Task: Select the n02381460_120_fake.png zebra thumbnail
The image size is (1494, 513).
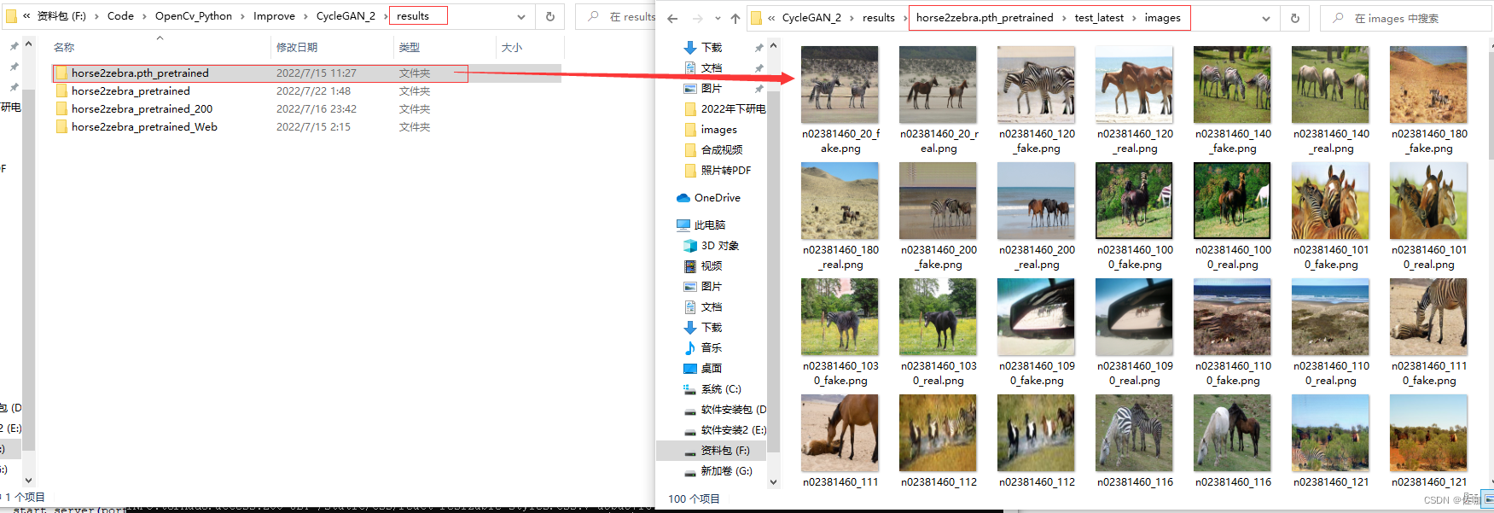Action: tap(1036, 85)
